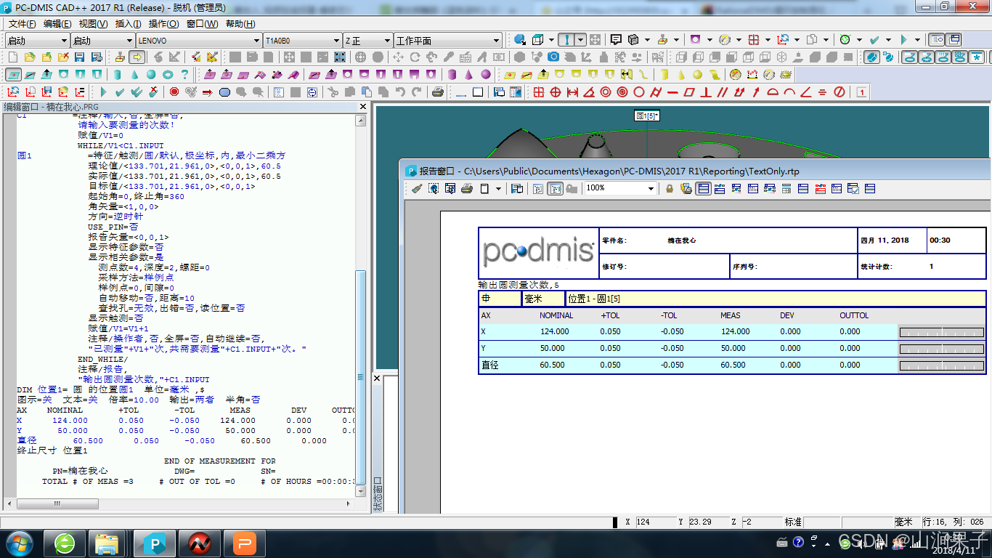
Task: Open the 编辑(E) menu
Action: click(x=57, y=24)
